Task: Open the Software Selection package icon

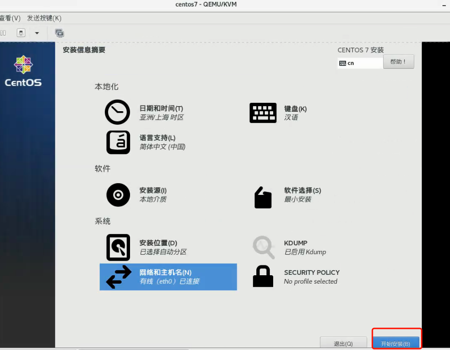Action: [x=263, y=197]
